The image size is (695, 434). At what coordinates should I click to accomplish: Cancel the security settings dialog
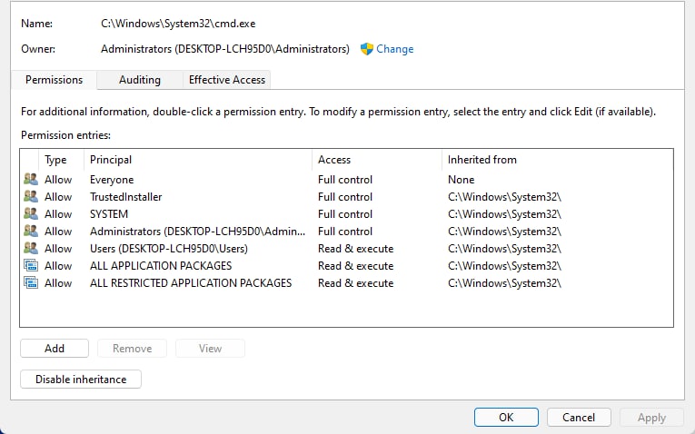click(579, 417)
